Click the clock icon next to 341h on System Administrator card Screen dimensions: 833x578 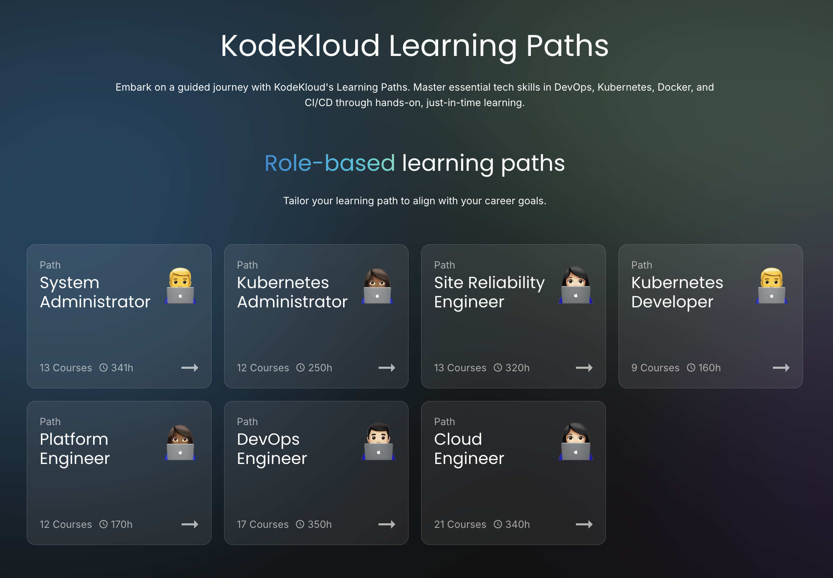pyautogui.click(x=103, y=368)
